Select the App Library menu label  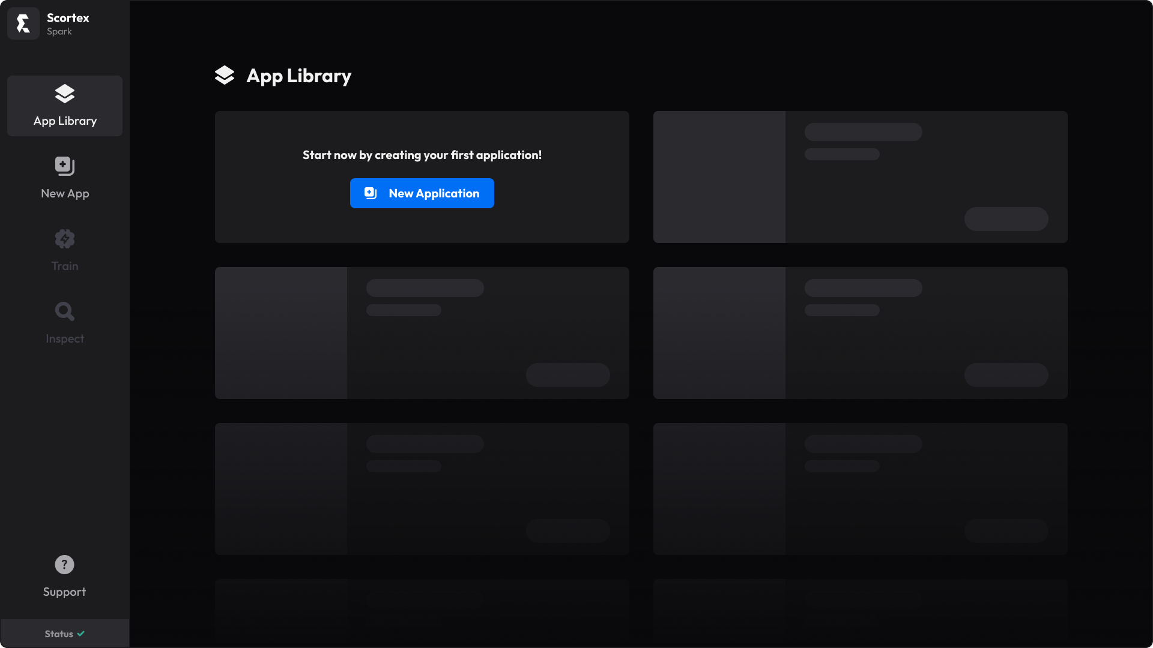65,121
